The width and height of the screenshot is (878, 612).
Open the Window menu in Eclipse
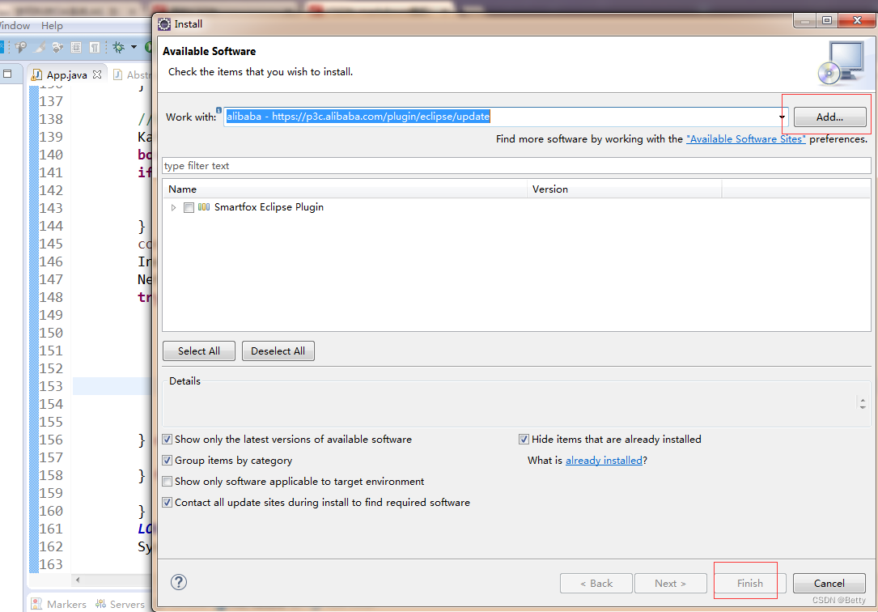14,26
